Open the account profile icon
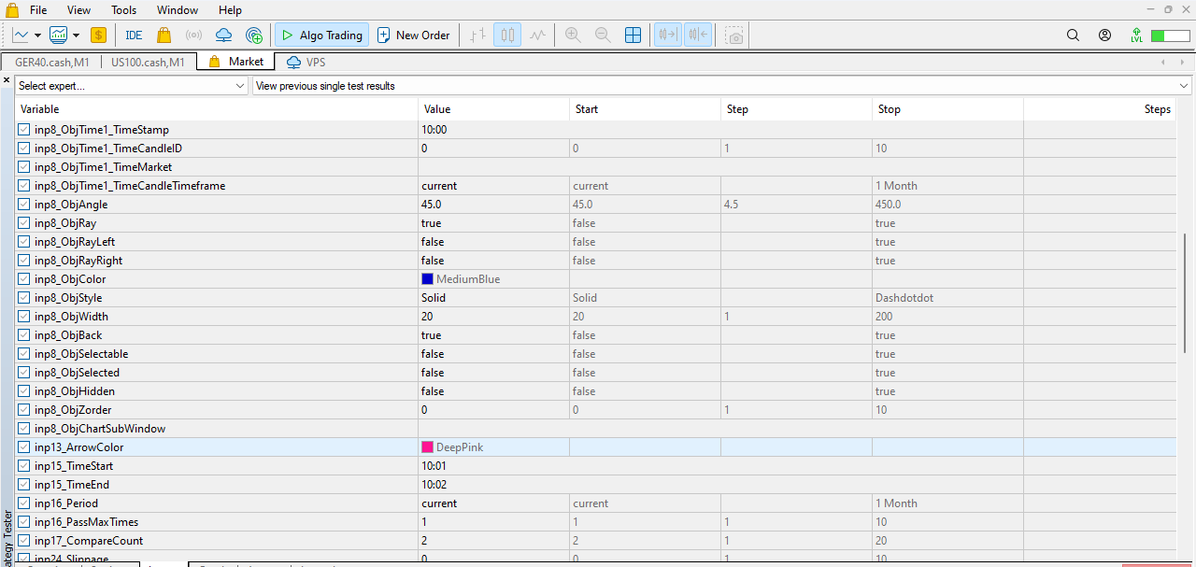The height and width of the screenshot is (567, 1196). tap(1104, 35)
